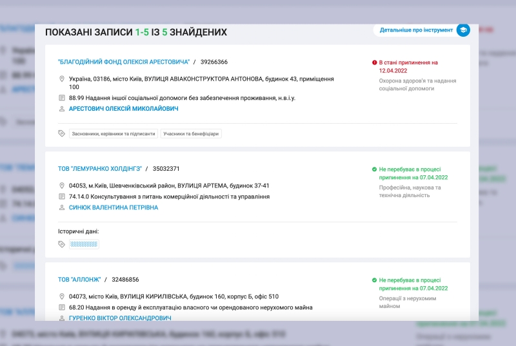Viewport: 516px width, 346px height.
Task: Click activity '74.14.0 Консультування з питань комерційної діяльності'
Action: pos(169,197)
